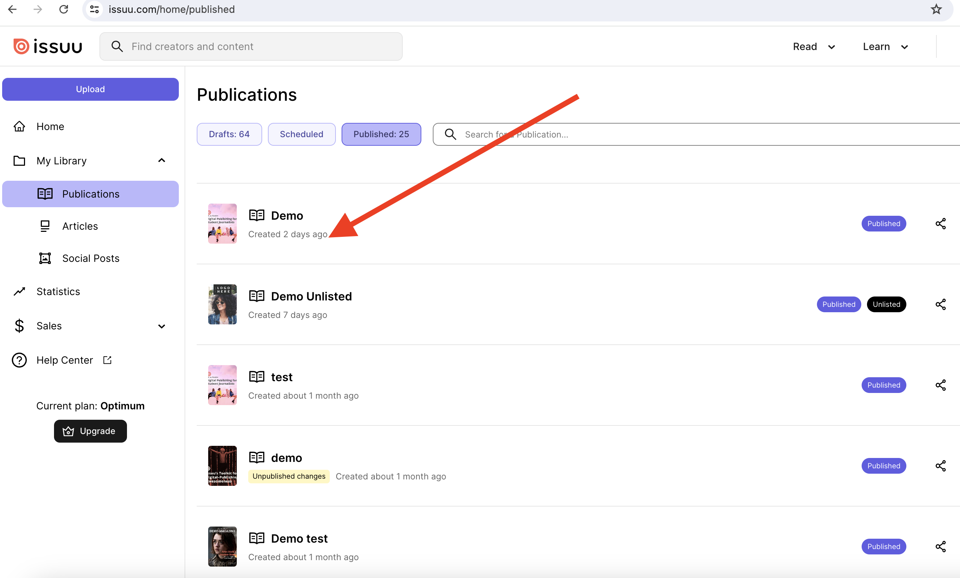Collapse the My Library section
960x578 pixels.
click(161, 160)
